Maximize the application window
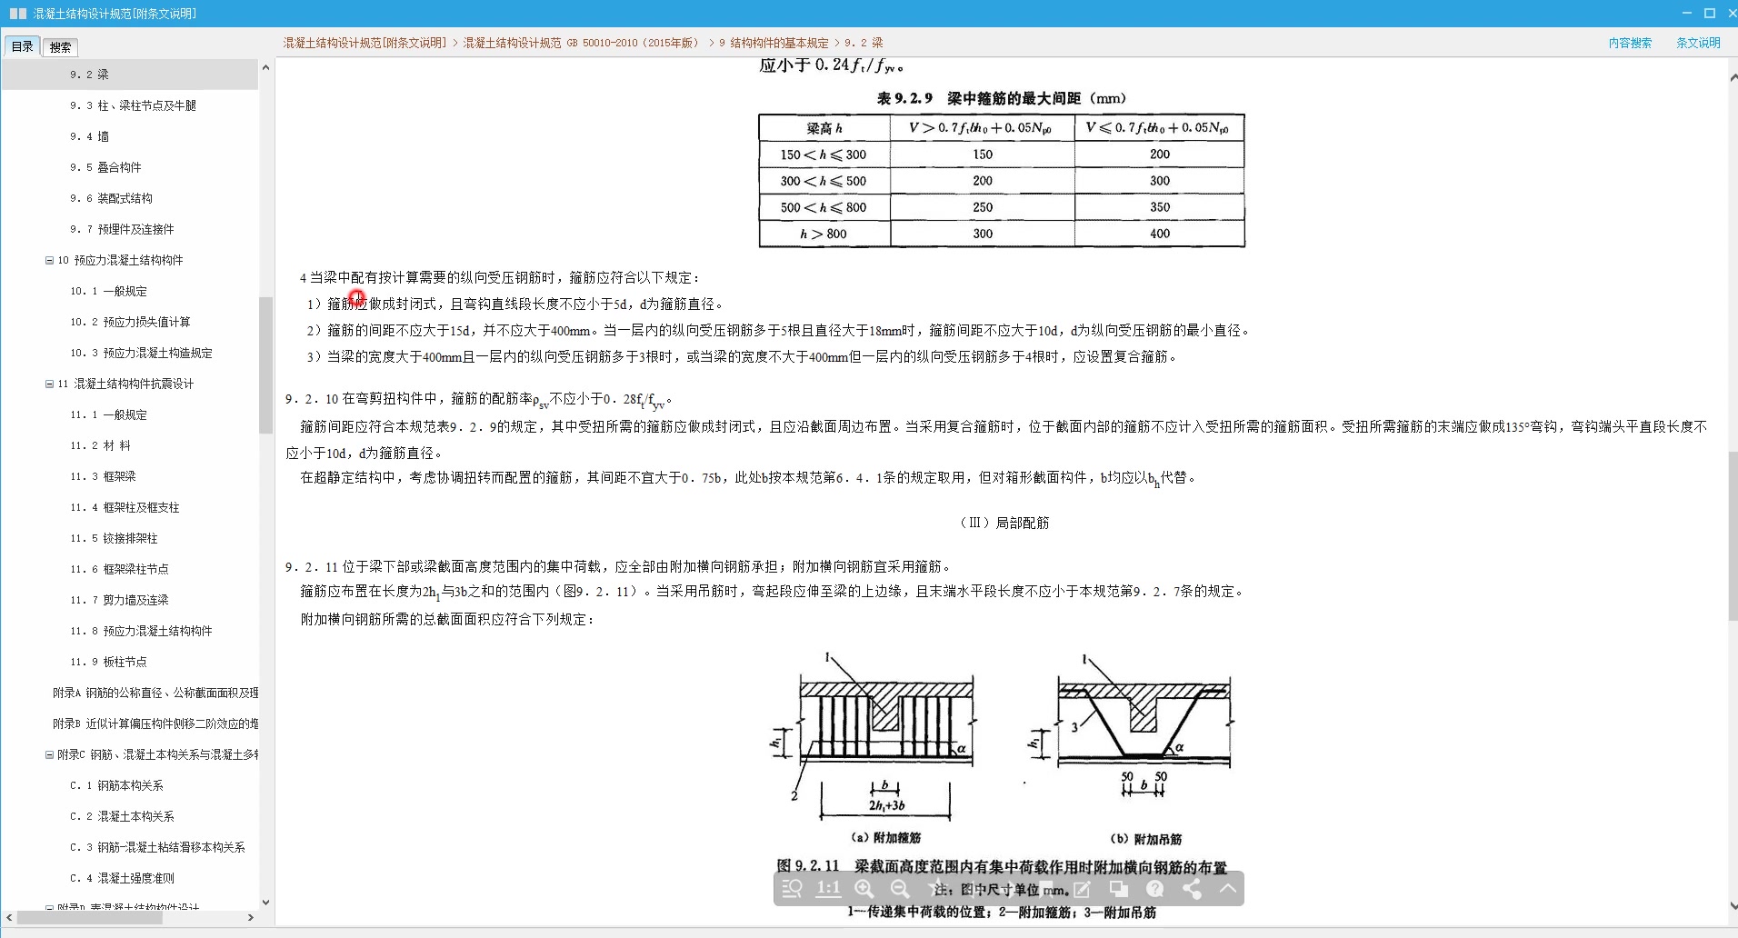This screenshot has height=938, width=1738. pyautogui.click(x=1709, y=13)
